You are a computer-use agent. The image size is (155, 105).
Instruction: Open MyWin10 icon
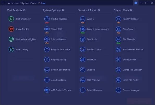pos(83,60)
